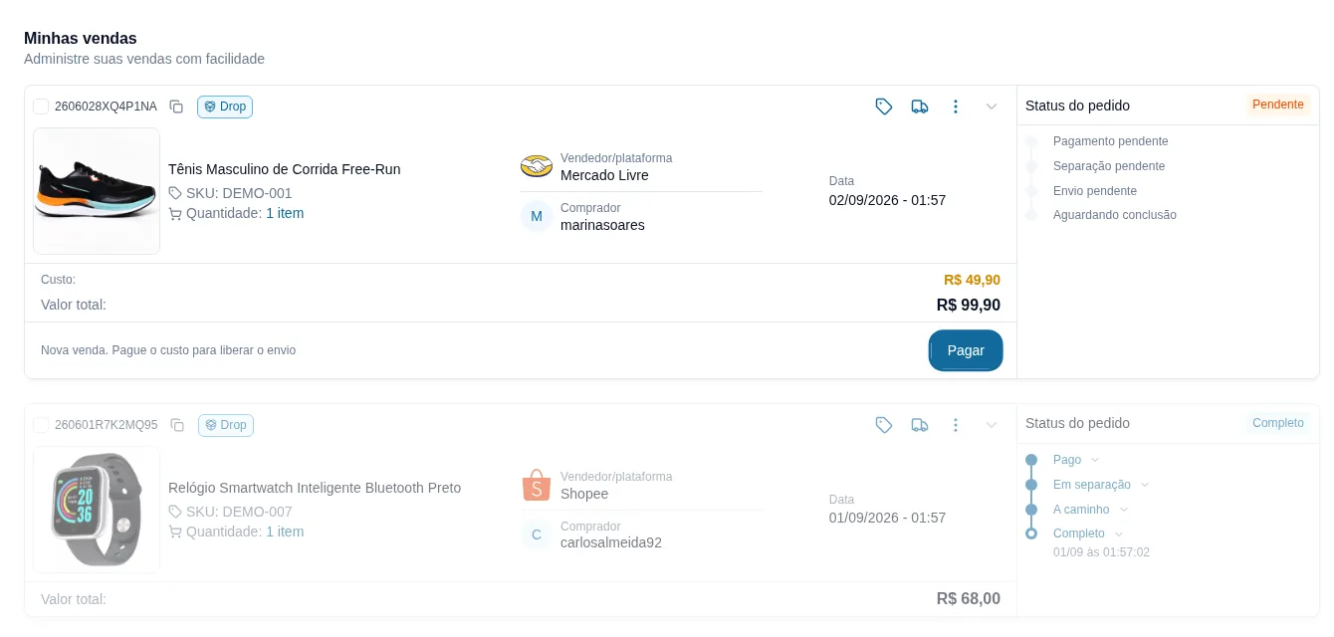Copy order ID 2606028XQ4P1NA
The width and height of the screenshot is (1334, 637).
pos(176,106)
